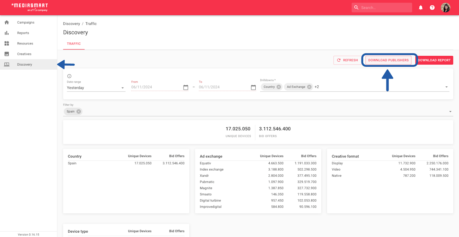Viewport: 459px width, 237px height.
Task: Remove the Spain filter chip
Action: tap(79, 112)
